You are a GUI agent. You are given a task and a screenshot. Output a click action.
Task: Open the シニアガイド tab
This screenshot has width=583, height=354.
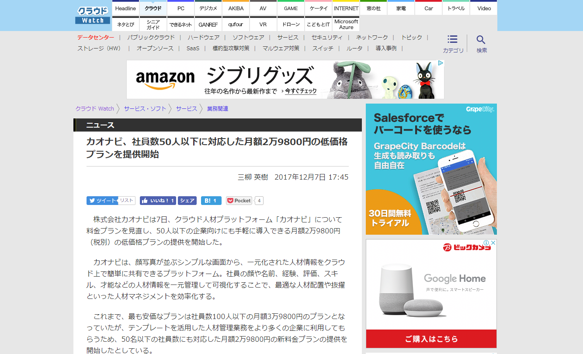(x=153, y=24)
